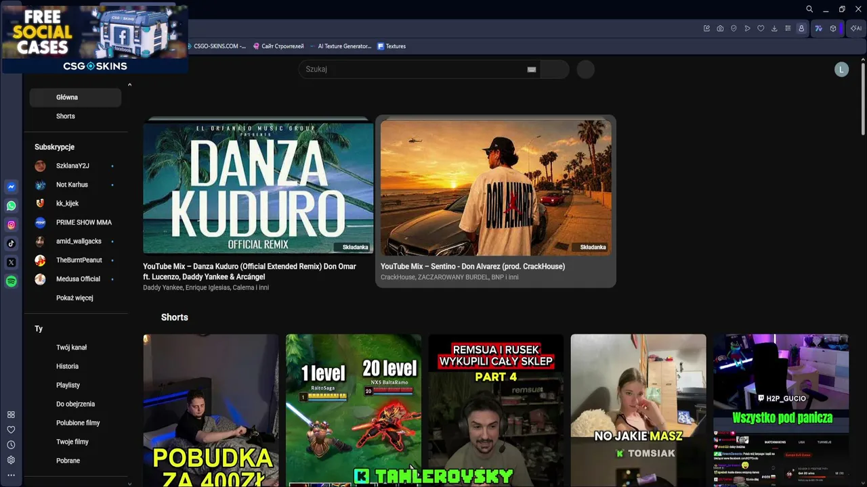Open the on-screen keyboard icon in search box
The image size is (867, 487).
(532, 69)
